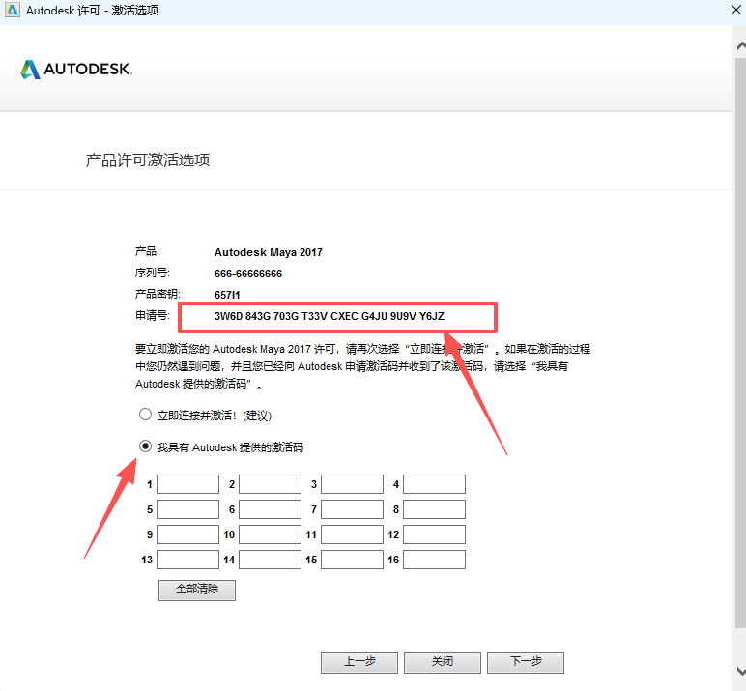Click product name Autodesk Maya 2017
The width and height of the screenshot is (746, 691).
tap(269, 252)
